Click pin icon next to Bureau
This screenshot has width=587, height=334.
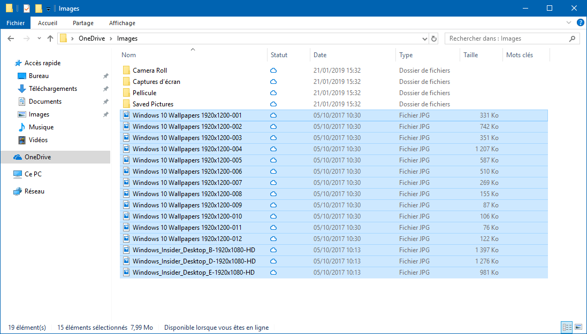(x=105, y=76)
